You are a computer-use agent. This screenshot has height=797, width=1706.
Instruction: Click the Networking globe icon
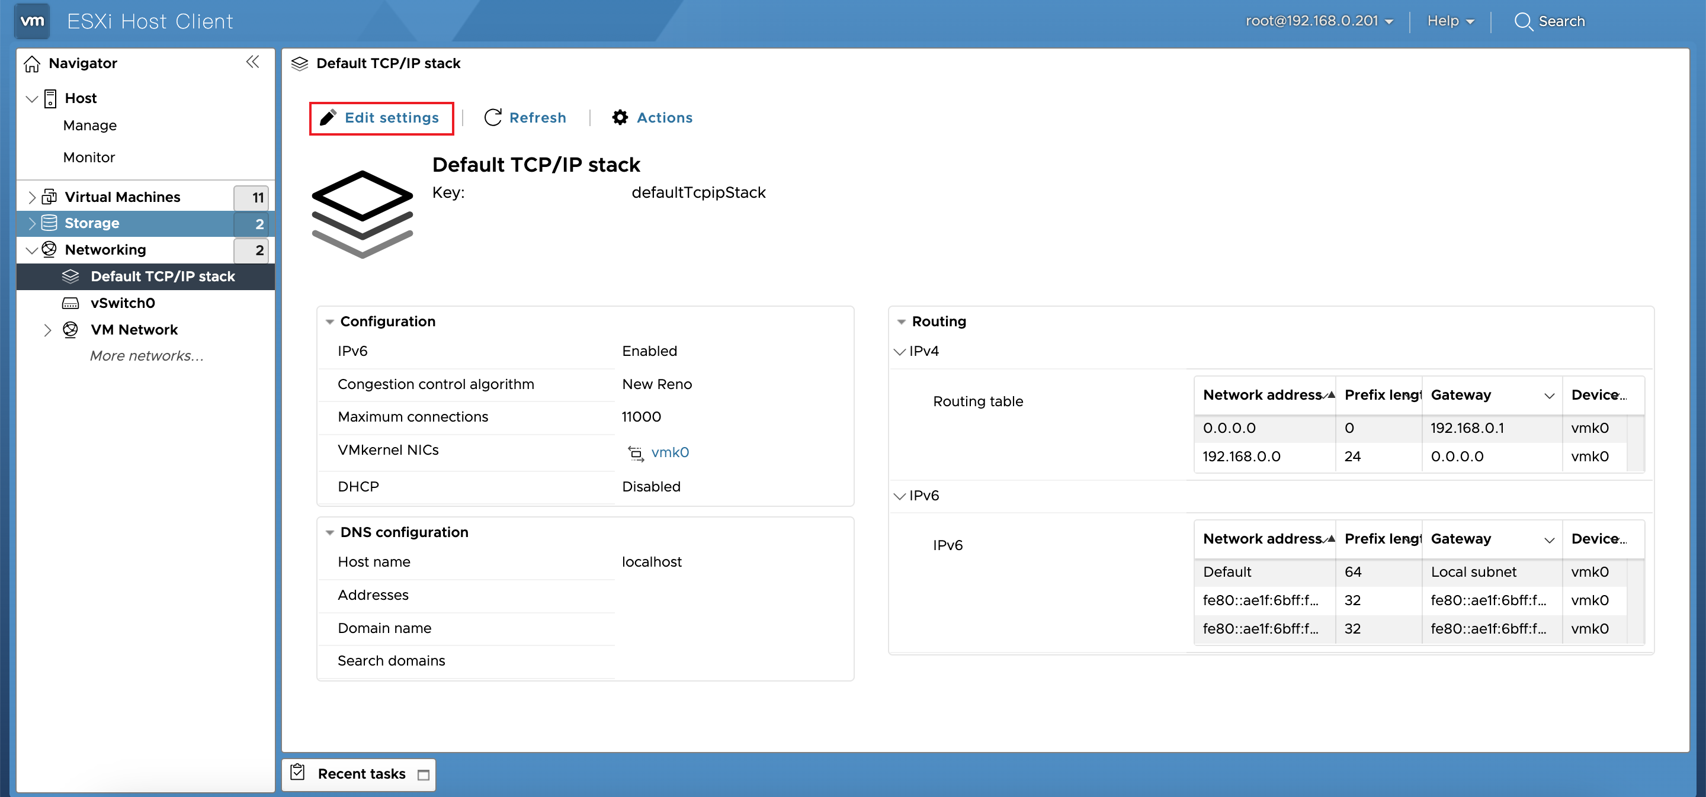tap(50, 249)
